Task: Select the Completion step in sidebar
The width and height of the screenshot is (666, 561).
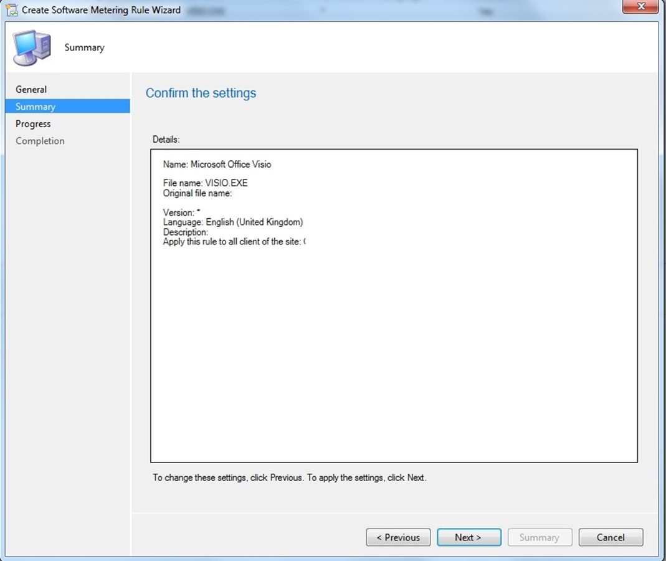Action: coord(40,141)
